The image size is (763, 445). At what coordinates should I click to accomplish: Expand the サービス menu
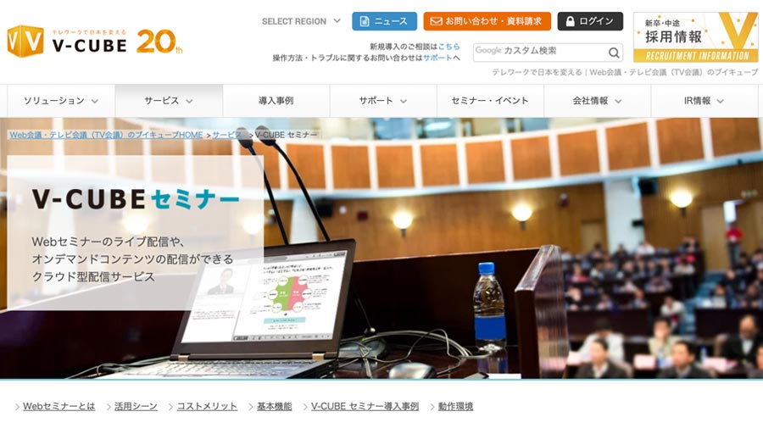[169, 101]
